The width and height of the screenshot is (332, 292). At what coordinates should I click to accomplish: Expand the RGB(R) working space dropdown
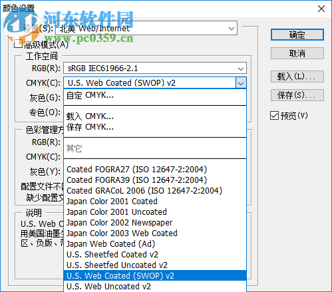155,68
